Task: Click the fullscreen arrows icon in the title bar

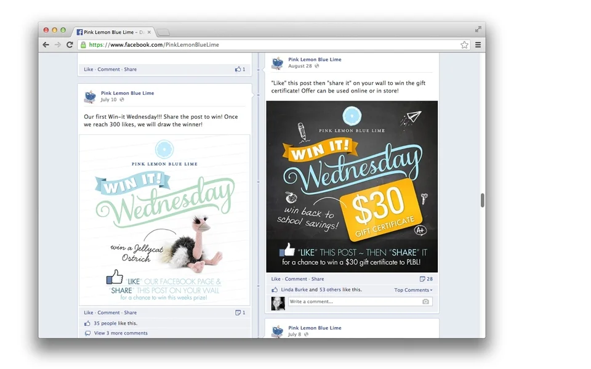Action: (x=478, y=29)
